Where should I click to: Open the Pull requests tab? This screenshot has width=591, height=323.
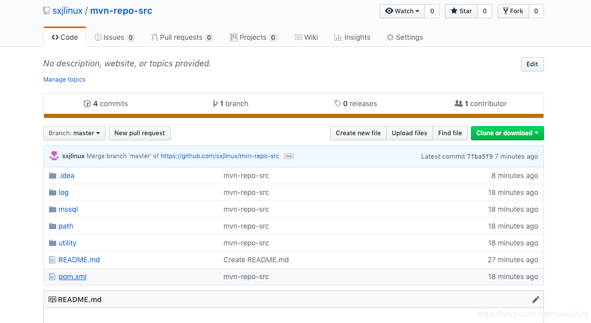click(x=182, y=37)
